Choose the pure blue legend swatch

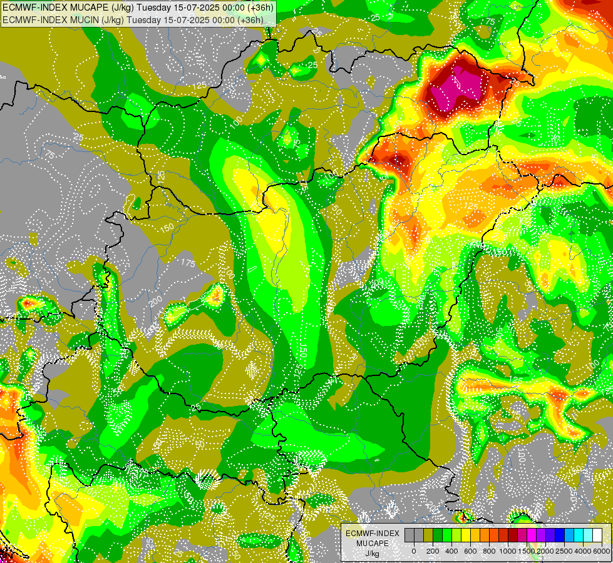(x=560, y=535)
